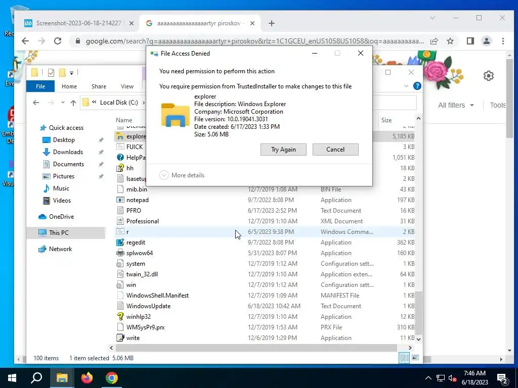Sort by the Name column header
The height and width of the screenshot is (388, 518).
(124, 120)
